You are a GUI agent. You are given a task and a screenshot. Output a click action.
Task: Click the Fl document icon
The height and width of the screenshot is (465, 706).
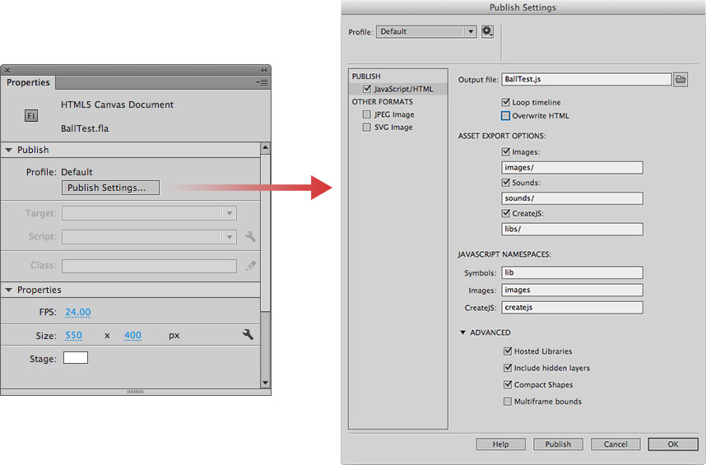pos(31,116)
